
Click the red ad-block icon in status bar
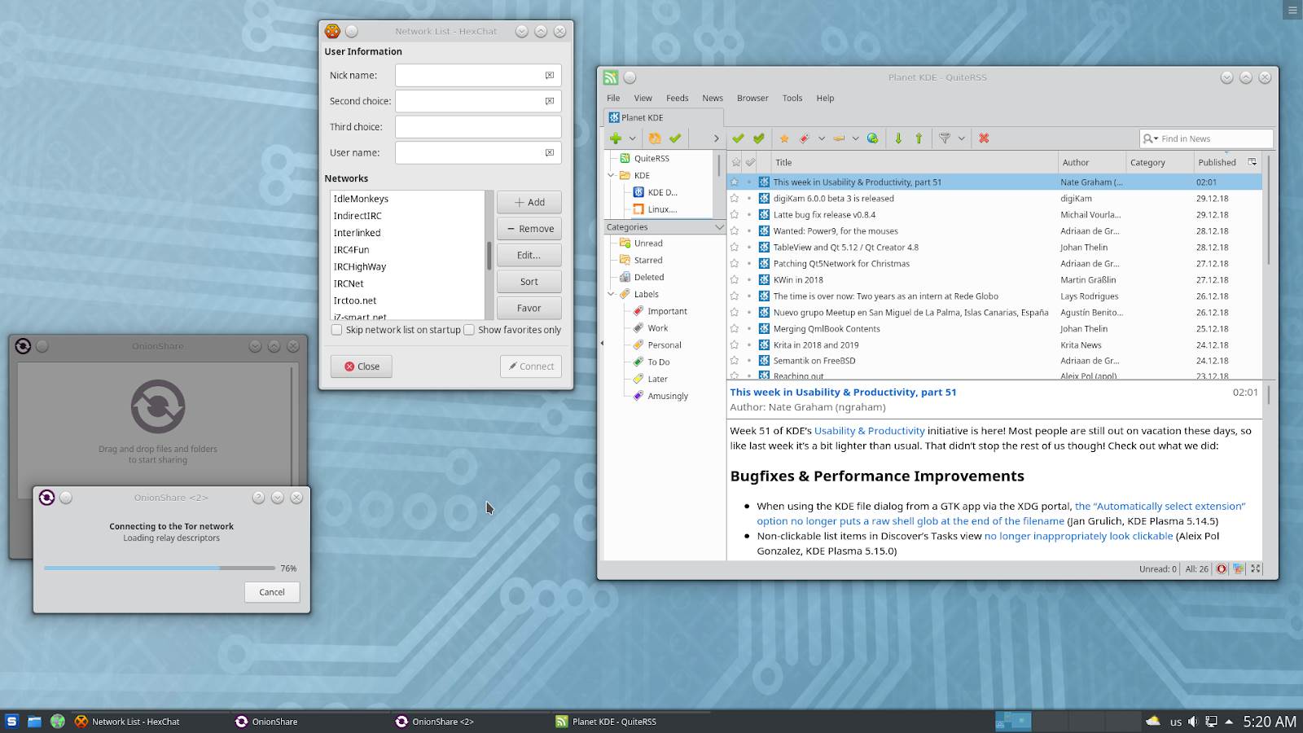[x=1221, y=569]
